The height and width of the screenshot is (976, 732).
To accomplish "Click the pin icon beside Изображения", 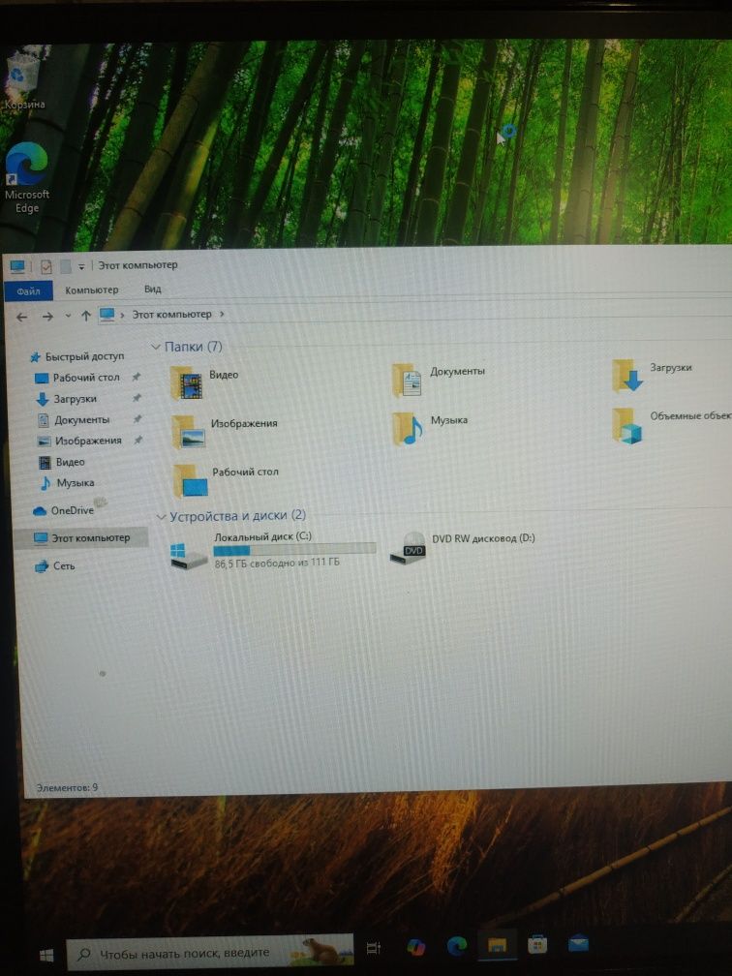I will tap(137, 440).
